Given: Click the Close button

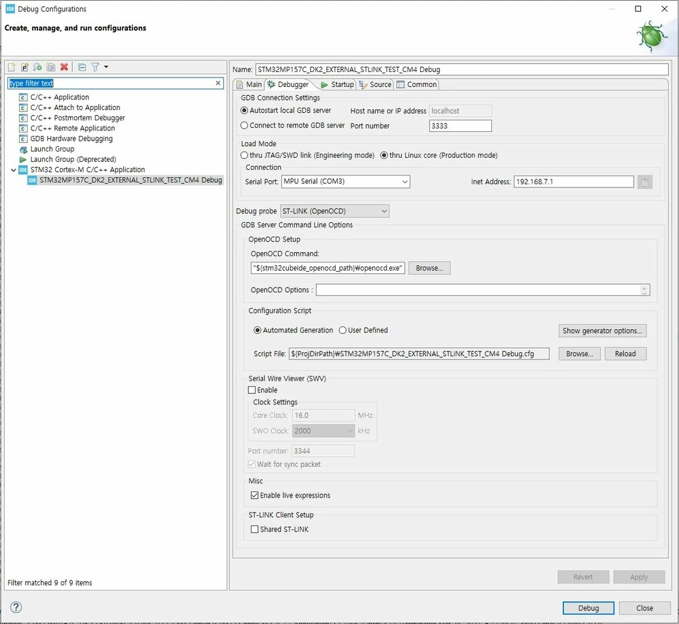Looking at the screenshot, I should click(x=644, y=608).
